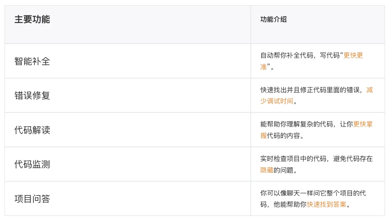Viewport: 388px width, 220px height.
Task: Click the 功能介绍 column header
Action: pos(274,19)
